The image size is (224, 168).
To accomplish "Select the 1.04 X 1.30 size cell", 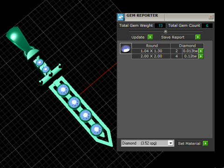I will coord(151,51).
